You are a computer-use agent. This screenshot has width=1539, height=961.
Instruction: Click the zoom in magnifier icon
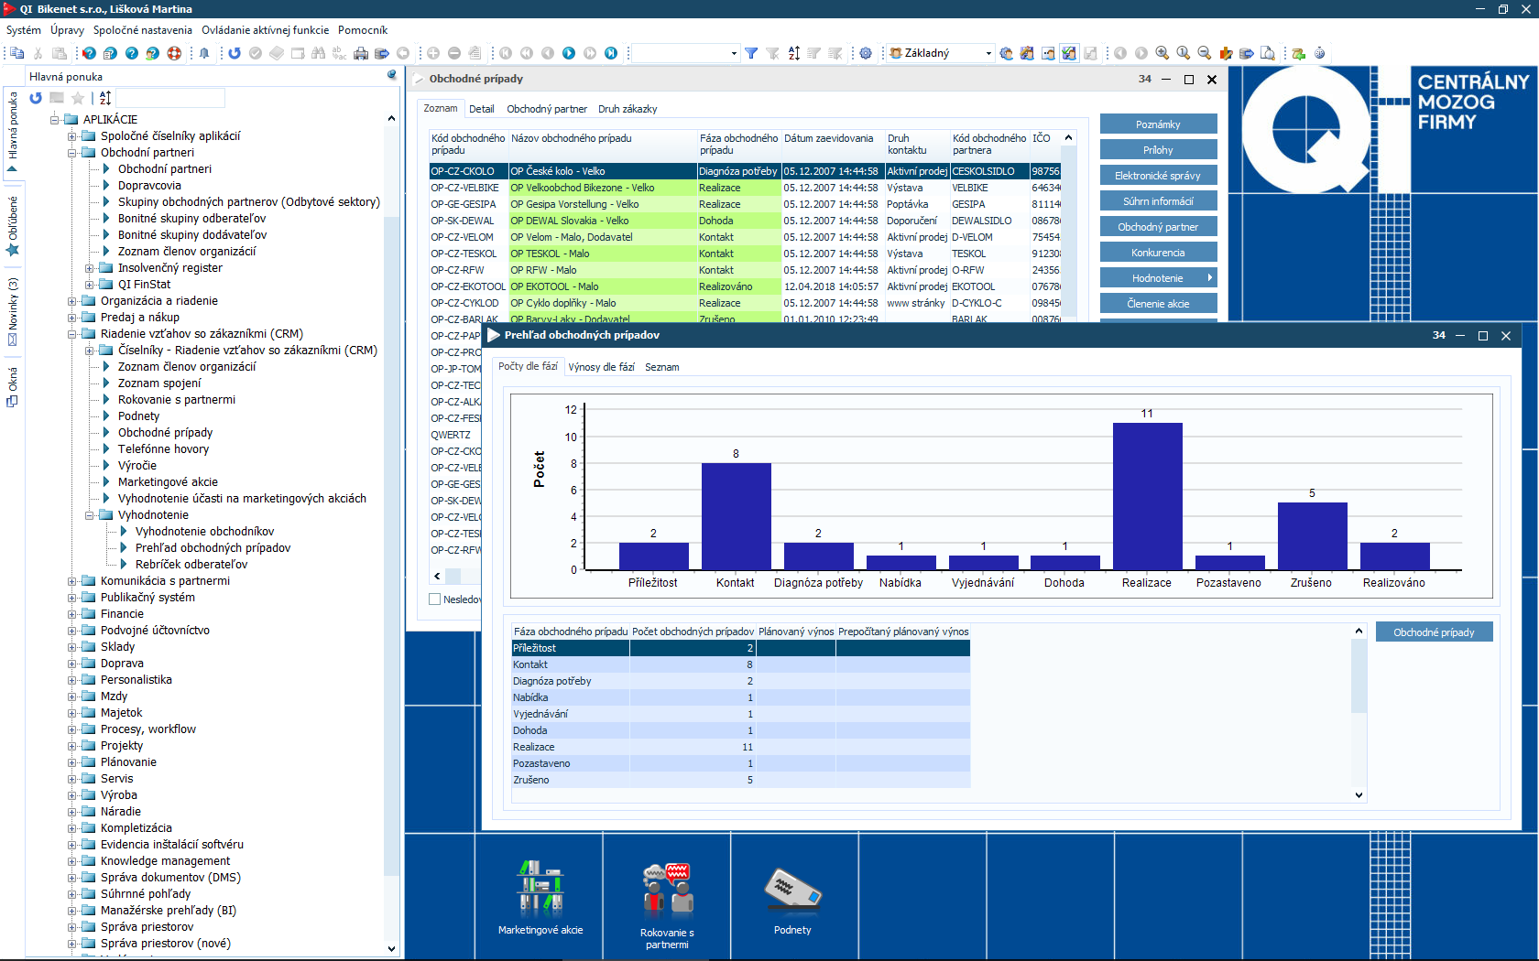pos(1162,53)
